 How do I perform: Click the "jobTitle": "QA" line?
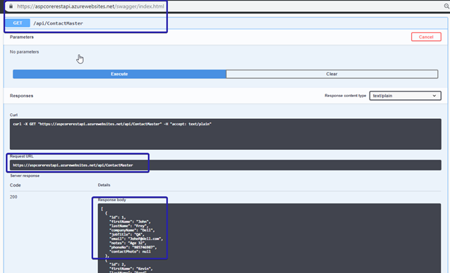coord(126,234)
